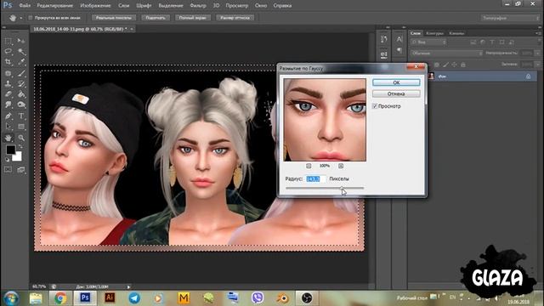Open the workspace switcher dropdown

(x=509, y=18)
